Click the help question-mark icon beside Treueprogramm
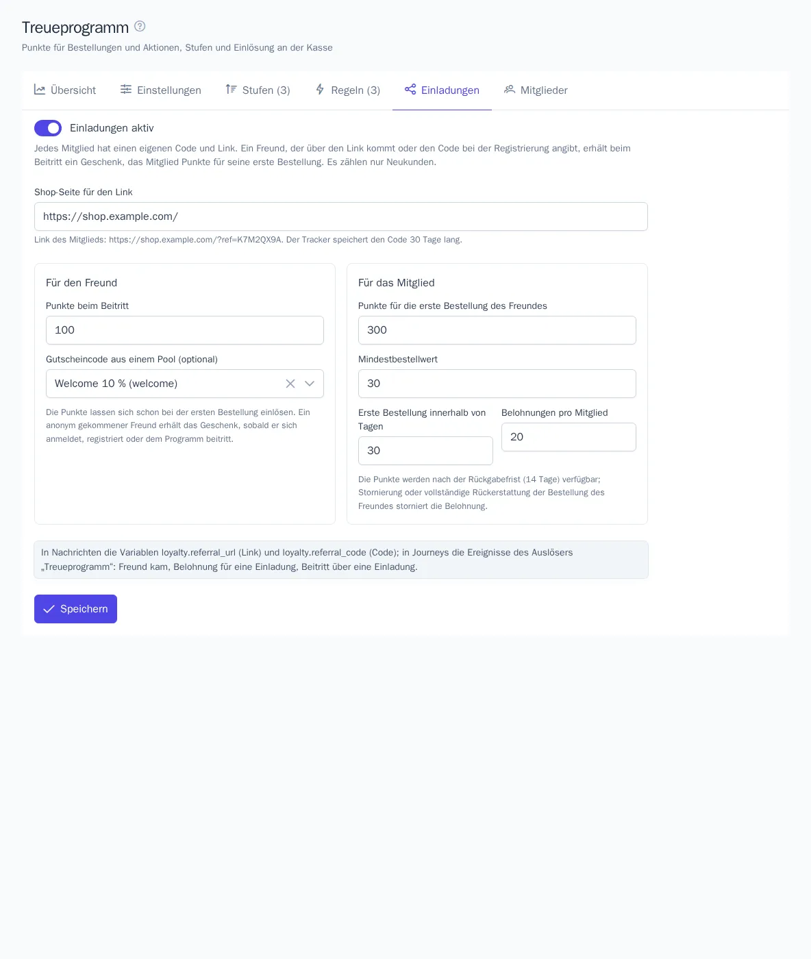Screen dimensions: 811x959 [140, 26]
